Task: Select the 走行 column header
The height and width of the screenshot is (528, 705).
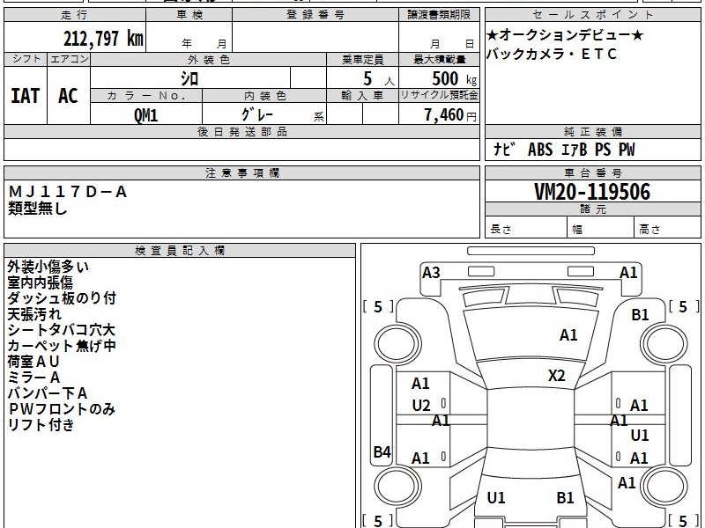Action: pos(75,15)
